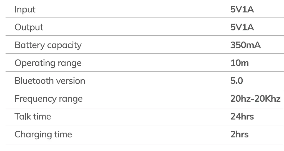Viewport: 284px width, 151px height.
Task: Select the 10m range value
Action: [240, 63]
